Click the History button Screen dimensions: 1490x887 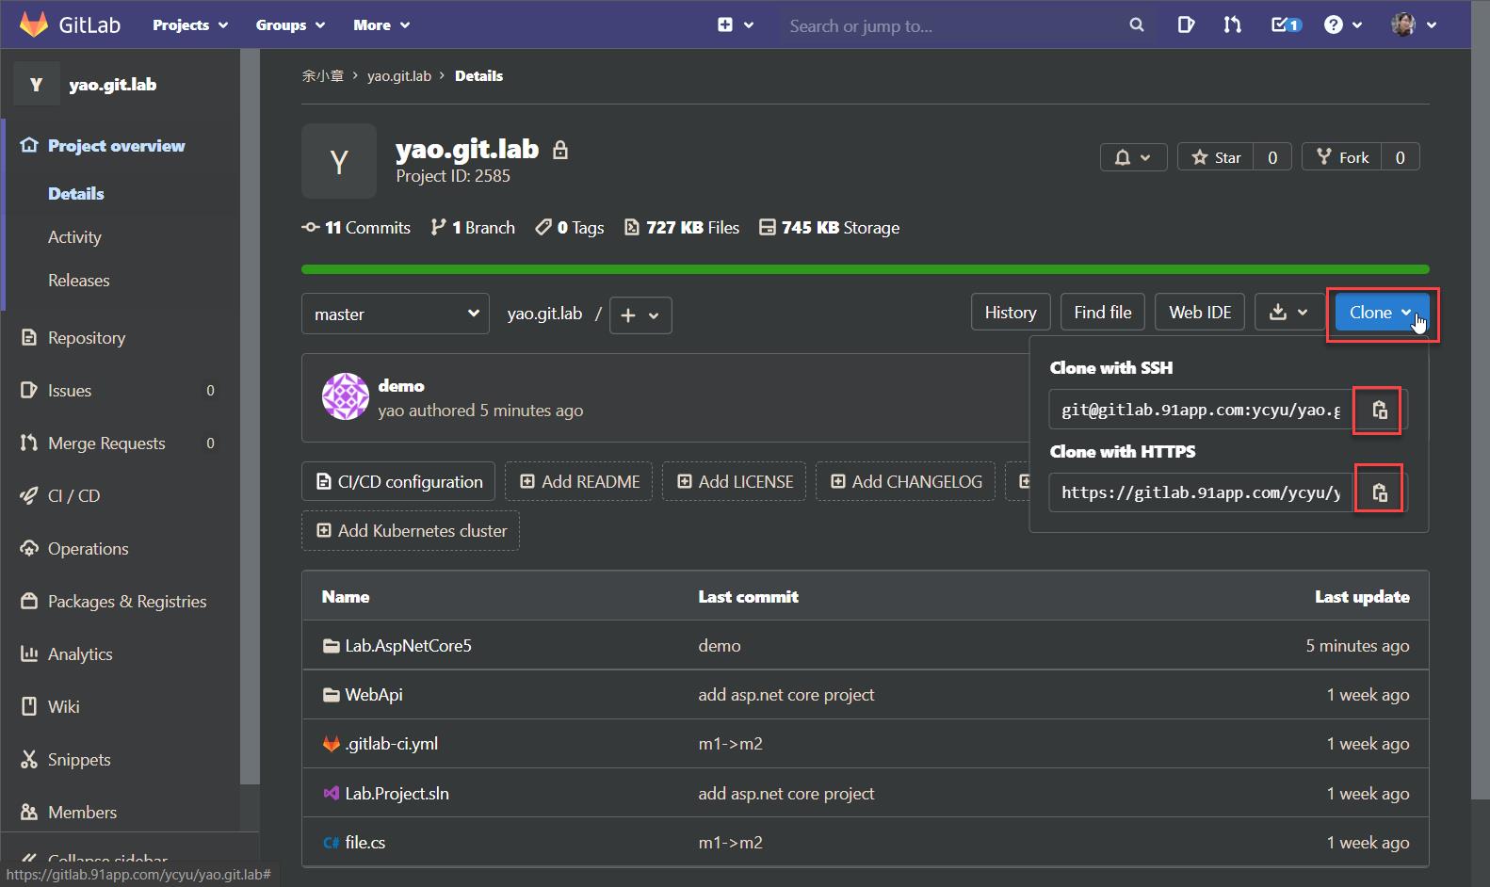(x=1011, y=313)
